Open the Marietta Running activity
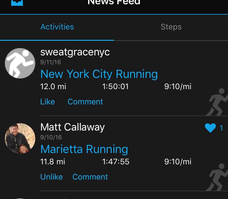This screenshot has width=228, height=199. [x=84, y=149]
